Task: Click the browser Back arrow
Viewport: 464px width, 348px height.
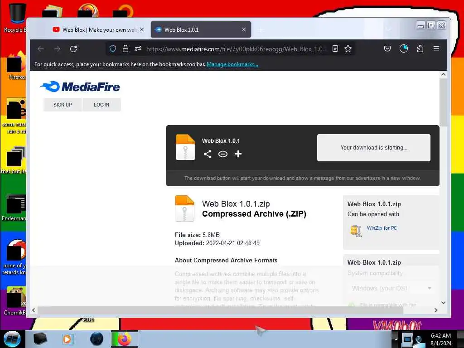Action: pyautogui.click(x=41, y=49)
